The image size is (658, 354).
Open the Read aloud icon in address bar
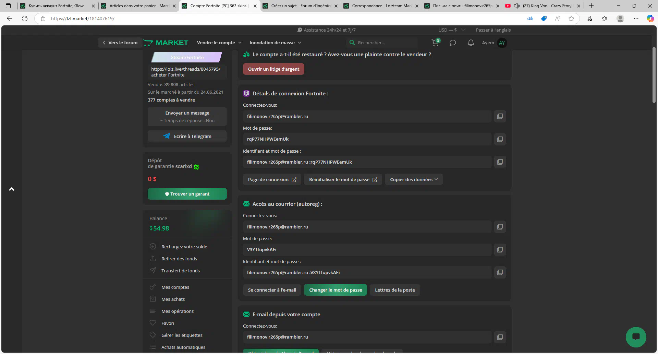558,19
